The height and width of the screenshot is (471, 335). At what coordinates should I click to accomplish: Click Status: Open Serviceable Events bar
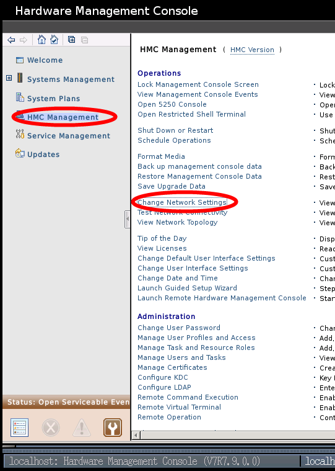click(66, 402)
